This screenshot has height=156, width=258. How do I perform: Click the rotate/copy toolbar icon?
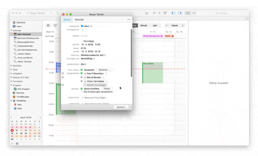pyautogui.click(x=147, y=13)
